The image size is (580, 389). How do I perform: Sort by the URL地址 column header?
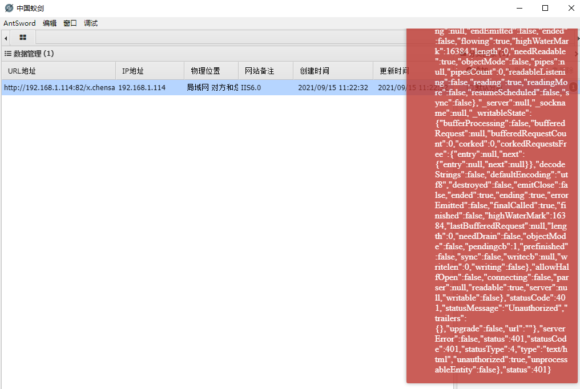[x=59, y=71]
